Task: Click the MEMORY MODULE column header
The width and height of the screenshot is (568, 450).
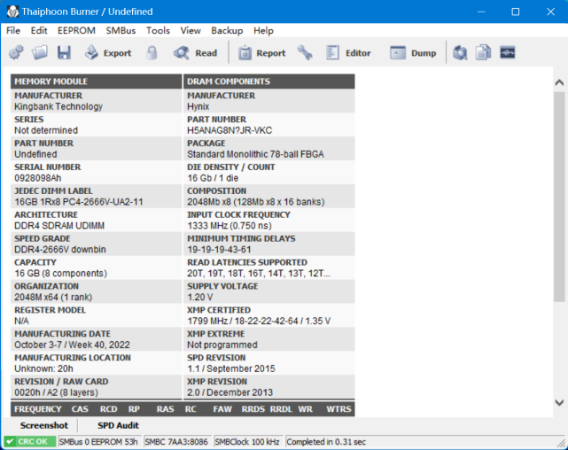Action: coord(96,81)
